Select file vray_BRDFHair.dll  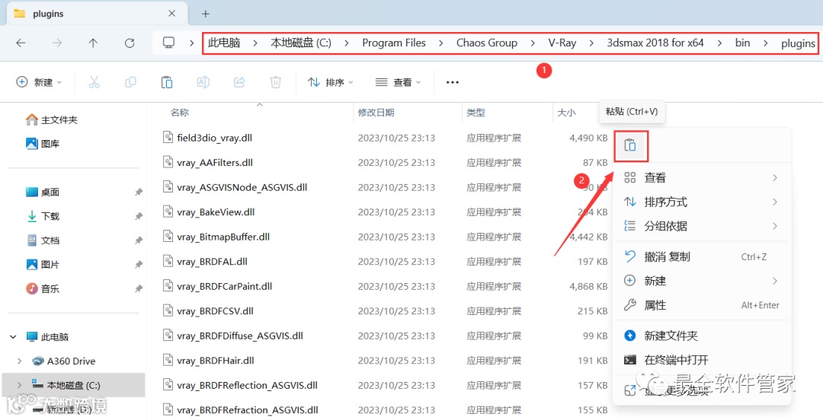click(x=215, y=360)
